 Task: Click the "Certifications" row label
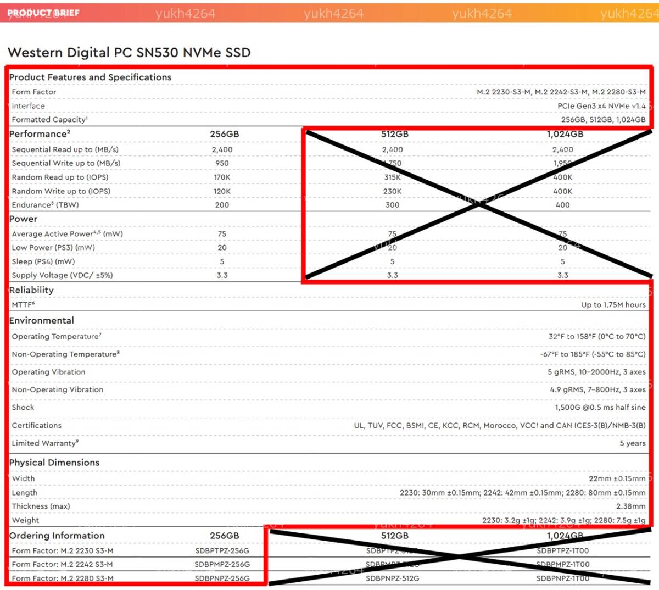[37, 426]
